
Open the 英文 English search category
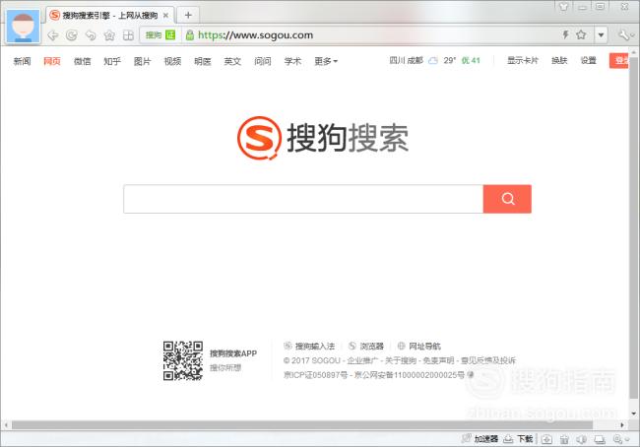pos(232,61)
